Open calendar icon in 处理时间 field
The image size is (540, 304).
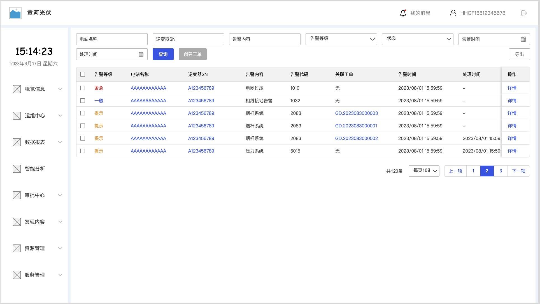pyautogui.click(x=141, y=54)
